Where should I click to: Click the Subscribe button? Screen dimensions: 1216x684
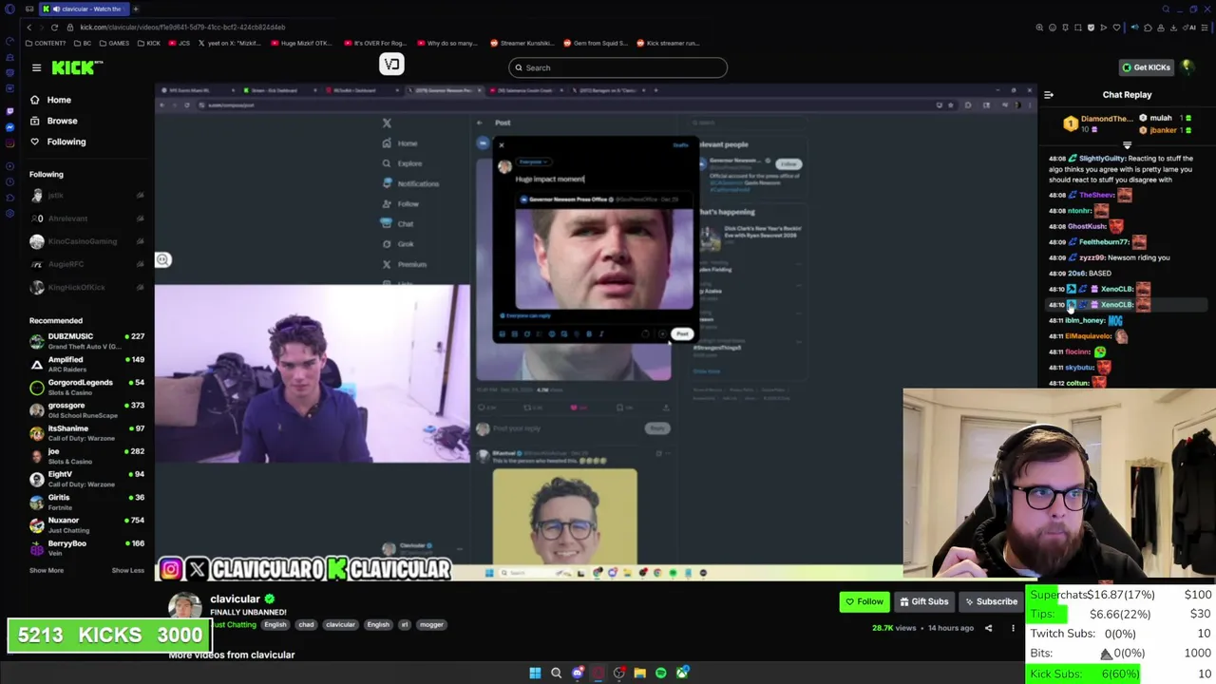click(x=990, y=601)
